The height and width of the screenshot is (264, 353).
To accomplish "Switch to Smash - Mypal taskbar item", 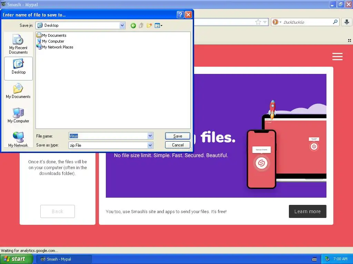I will [x=64, y=259].
